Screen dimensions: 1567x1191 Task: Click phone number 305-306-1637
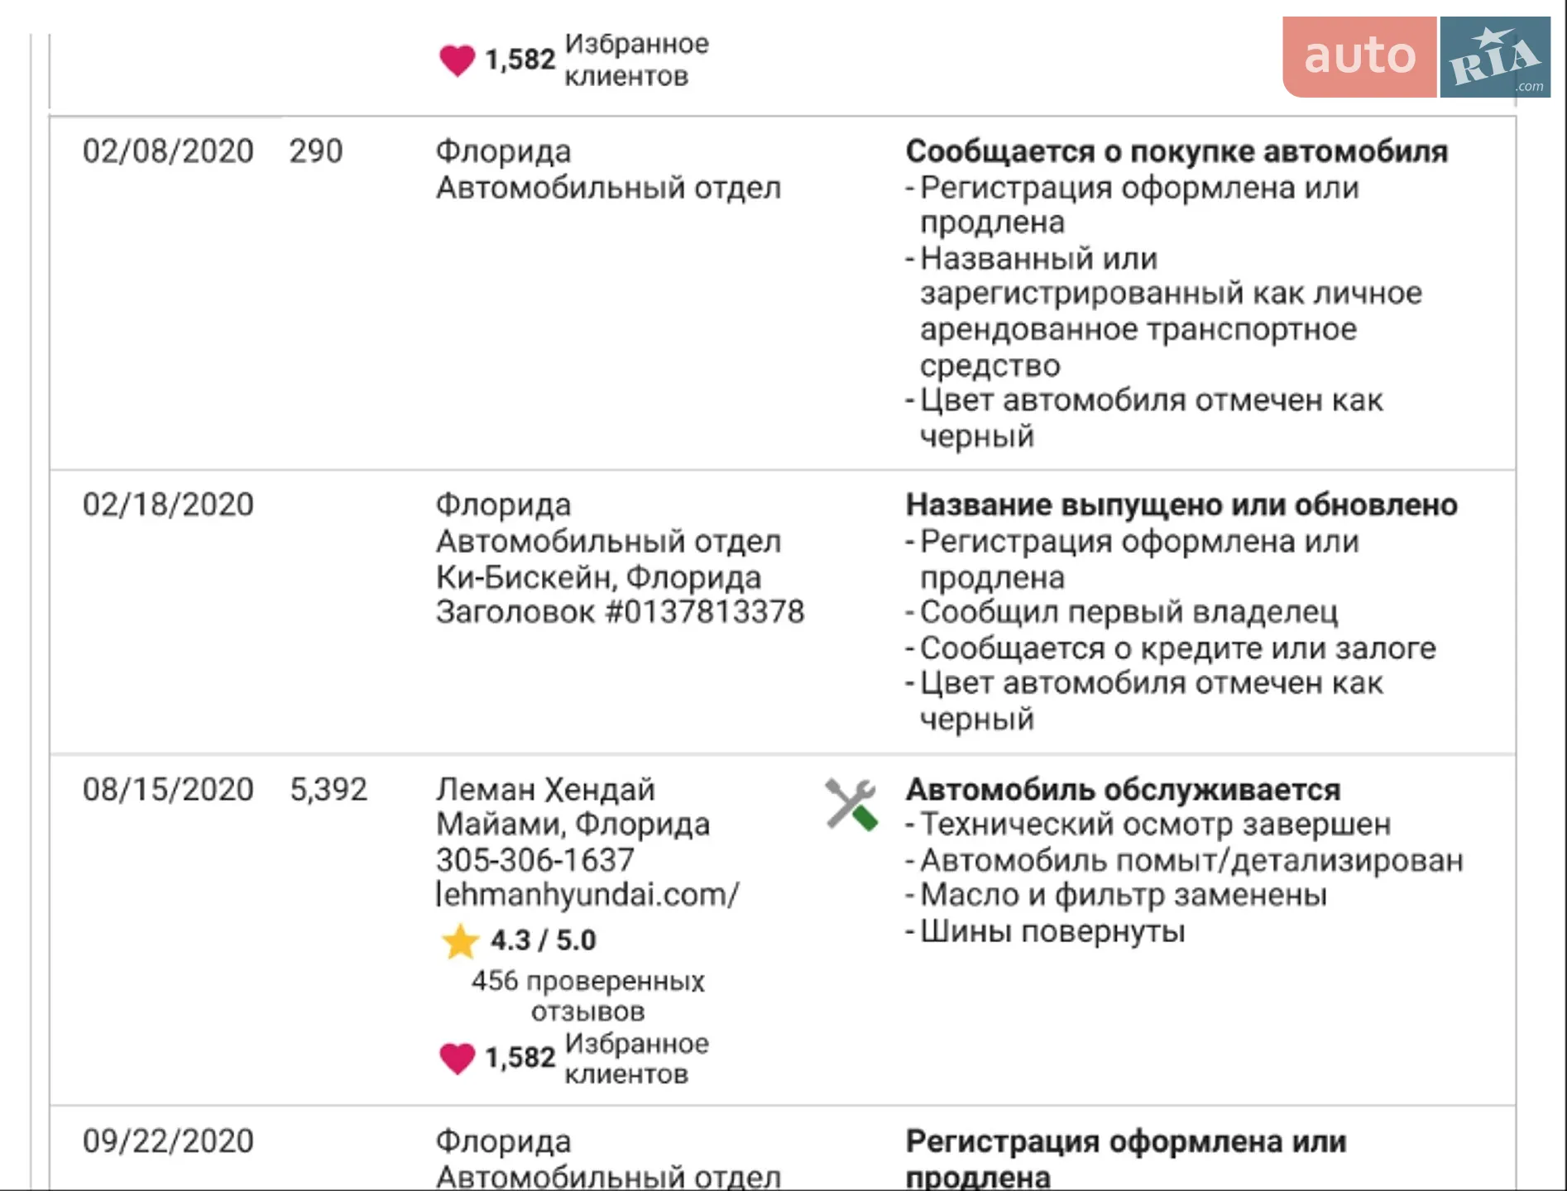[534, 860]
